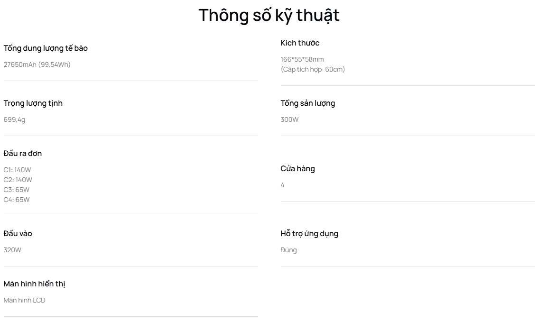Screen dimensions: 538x321
Task: Click the "(Cáp tích hợp: 60cm)" note
Action: pos(313,69)
